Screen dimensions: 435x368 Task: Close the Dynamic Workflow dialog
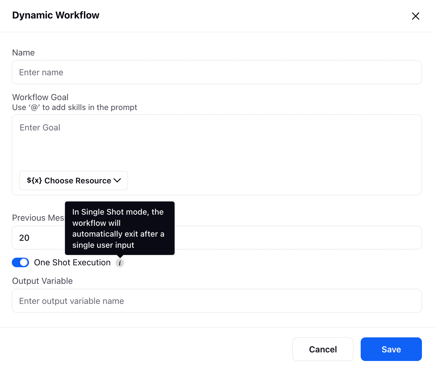pos(415,16)
